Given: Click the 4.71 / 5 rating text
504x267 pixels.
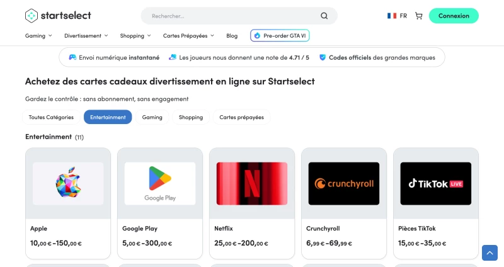Looking at the screenshot, I should click(x=299, y=57).
